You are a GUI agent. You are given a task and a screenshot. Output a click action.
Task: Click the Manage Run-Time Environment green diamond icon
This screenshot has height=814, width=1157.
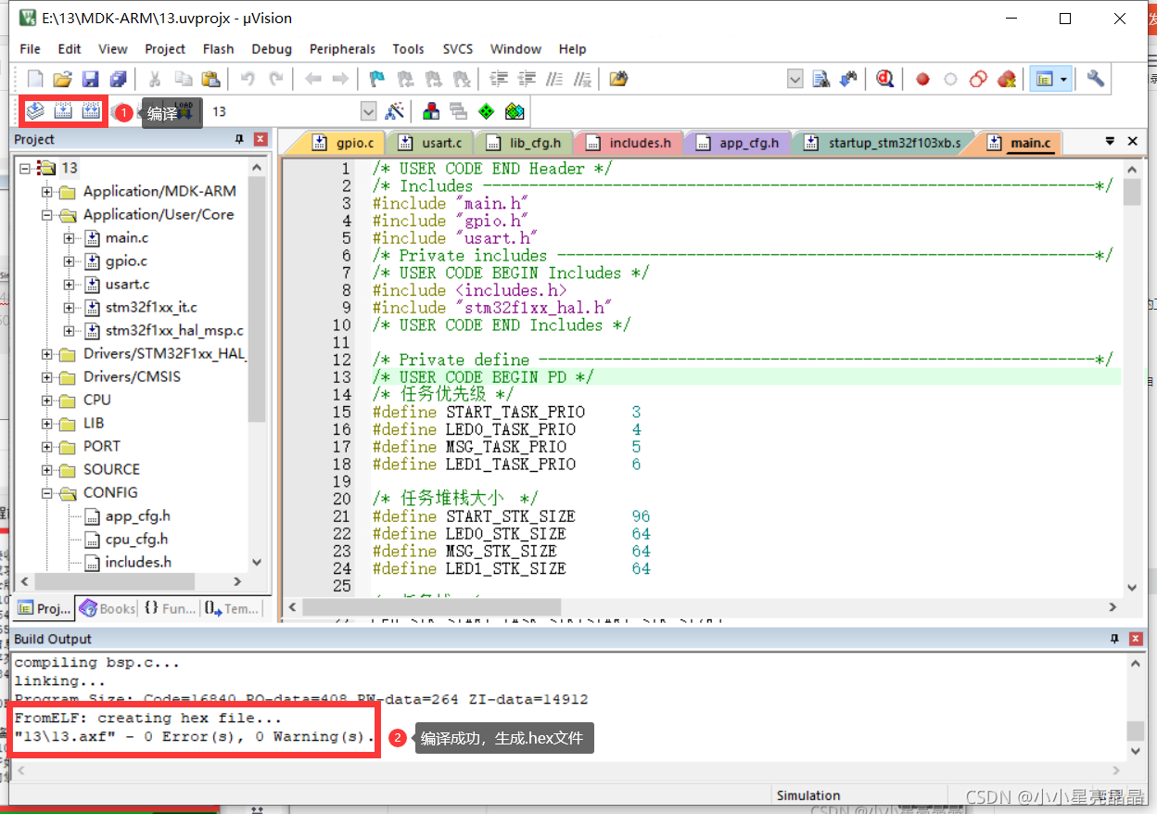[486, 111]
